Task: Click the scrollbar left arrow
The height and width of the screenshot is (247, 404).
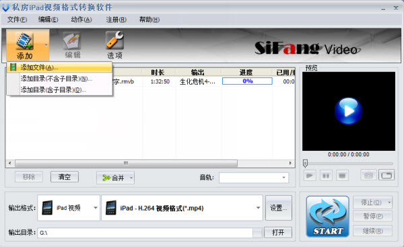Action: (10, 163)
